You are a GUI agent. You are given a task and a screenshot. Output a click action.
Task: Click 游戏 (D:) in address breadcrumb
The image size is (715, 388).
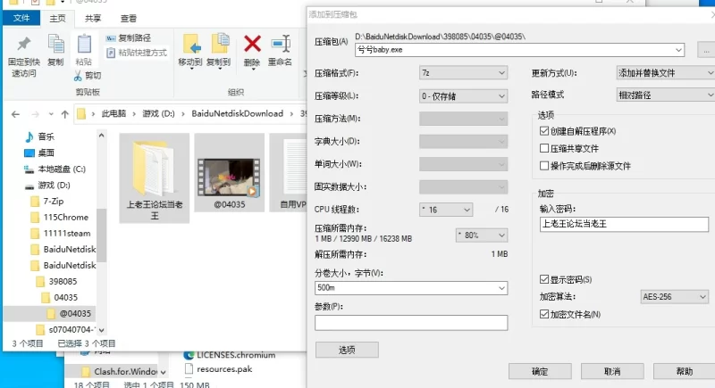coord(158,113)
